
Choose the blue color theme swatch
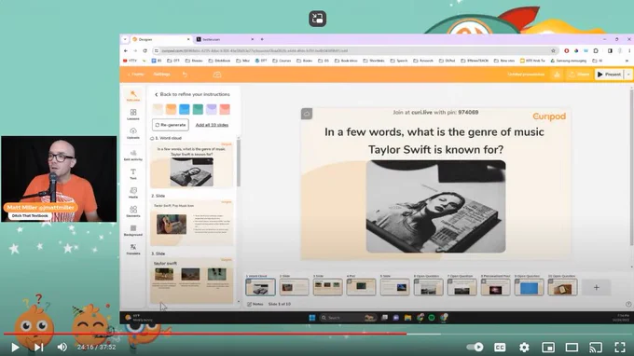click(x=185, y=109)
